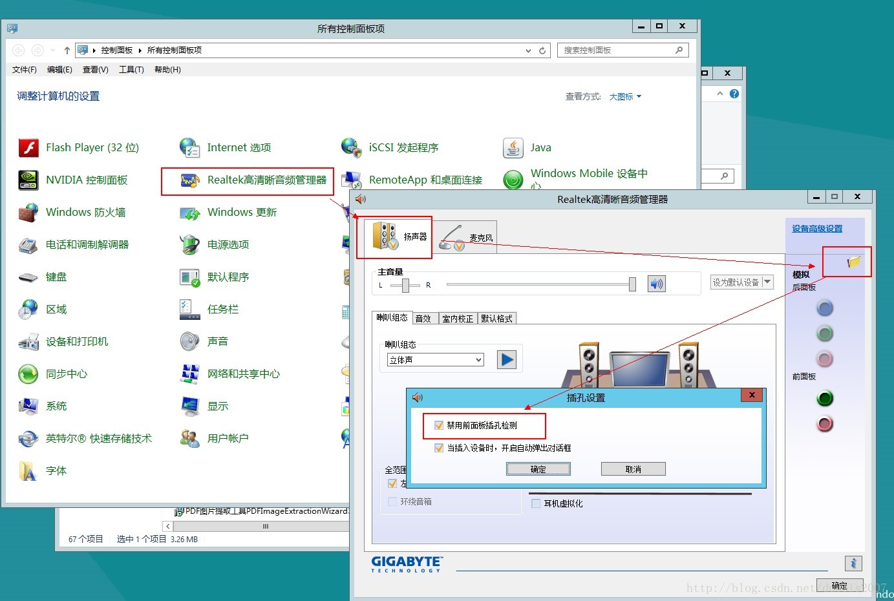Open Java control panel item
Viewport: 894px width, 601px height.
[x=527, y=147]
